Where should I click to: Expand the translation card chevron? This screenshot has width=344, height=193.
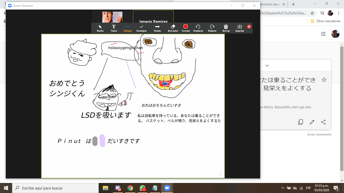point(267,66)
